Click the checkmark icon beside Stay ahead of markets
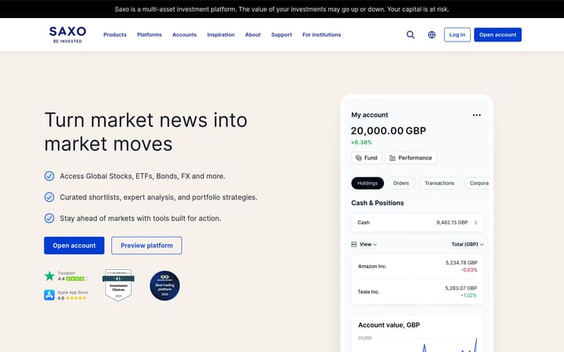Viewport: 564px width, 352px height. [x=49, y=218]
